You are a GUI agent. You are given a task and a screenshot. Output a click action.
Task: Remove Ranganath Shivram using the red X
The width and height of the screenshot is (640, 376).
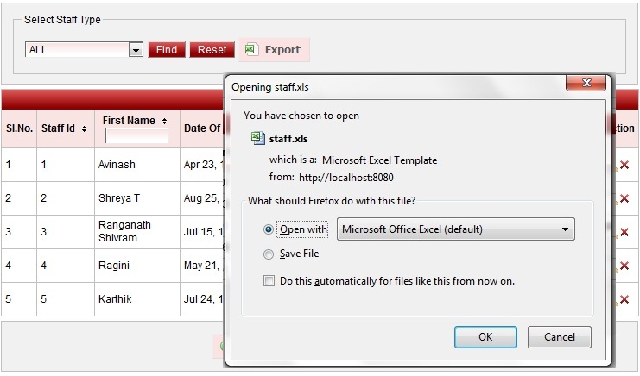click(x=624, y=232)
